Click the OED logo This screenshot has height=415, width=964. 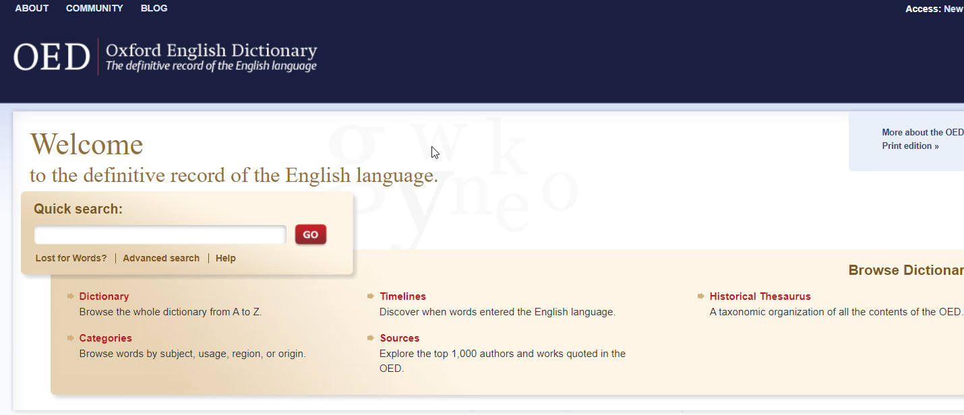[52, 57]
